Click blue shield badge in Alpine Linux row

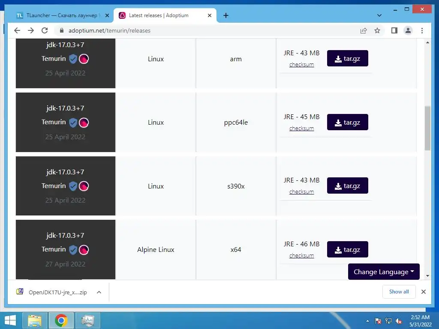coord(73,250)
